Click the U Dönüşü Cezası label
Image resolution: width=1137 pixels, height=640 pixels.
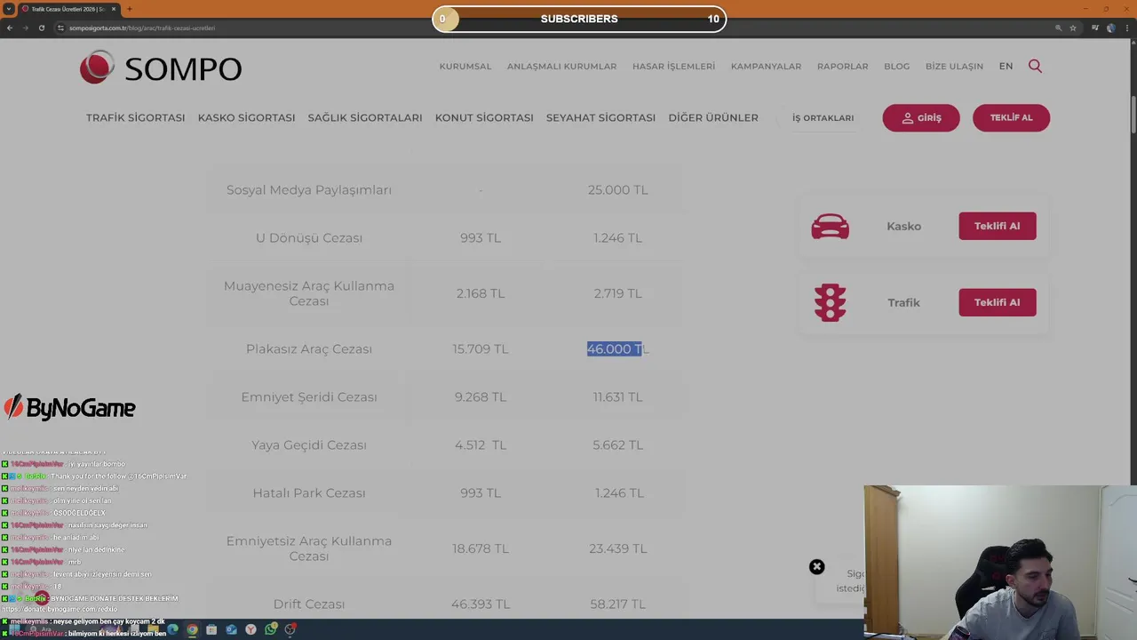click(x=309, y=238)
